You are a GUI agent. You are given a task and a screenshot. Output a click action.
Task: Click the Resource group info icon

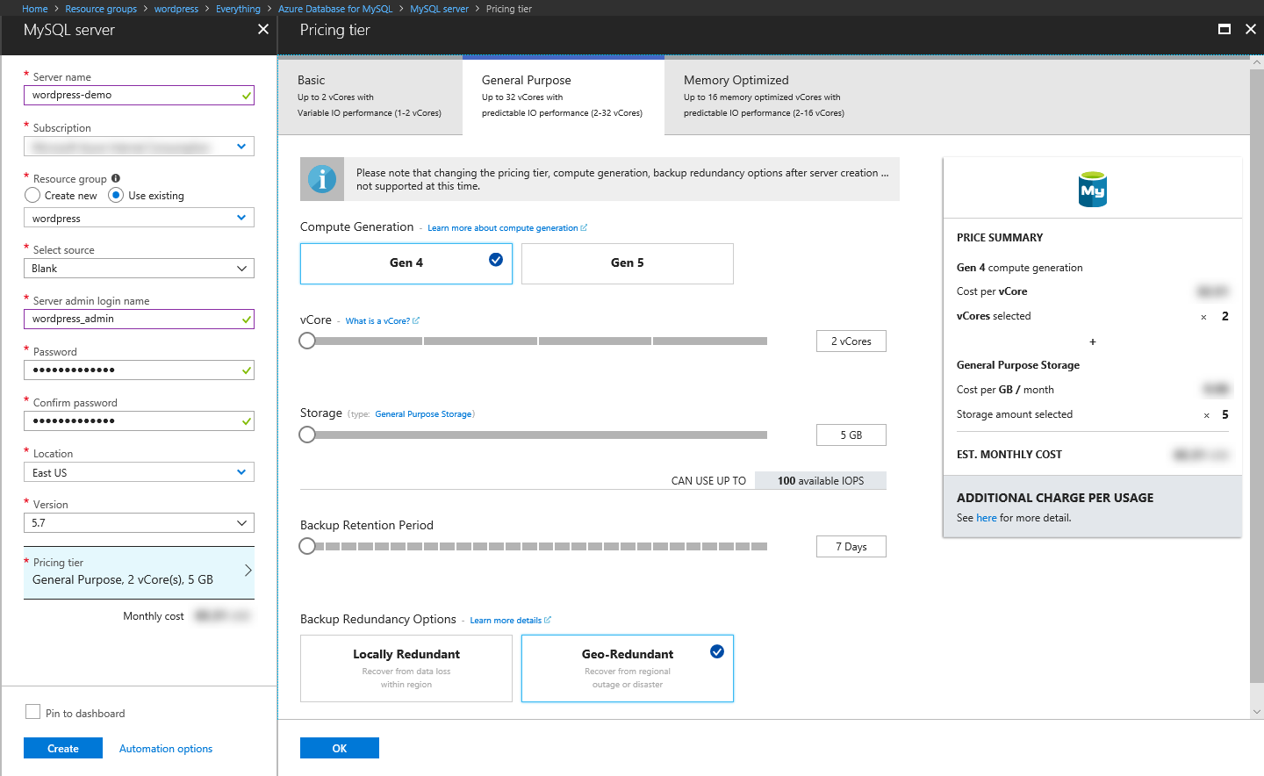tap(116, 178)
